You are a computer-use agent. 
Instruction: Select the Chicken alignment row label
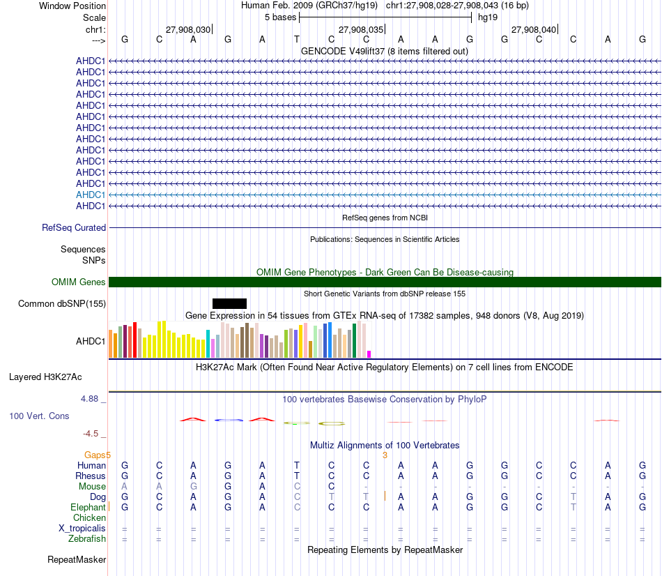89,517
